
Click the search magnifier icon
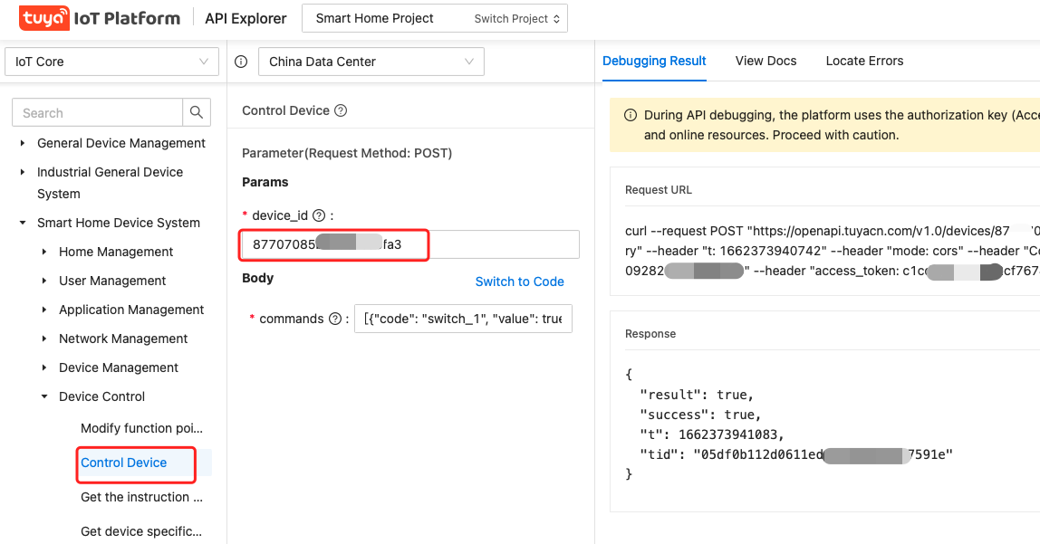[197, 112]
